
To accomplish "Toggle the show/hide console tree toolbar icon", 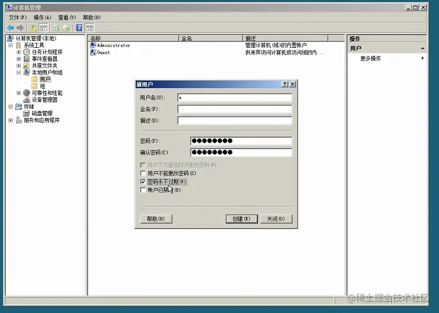I will [43, 28].
